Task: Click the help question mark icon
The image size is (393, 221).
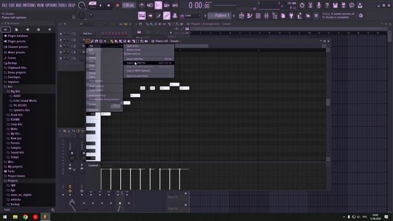Action: point(327,5)
